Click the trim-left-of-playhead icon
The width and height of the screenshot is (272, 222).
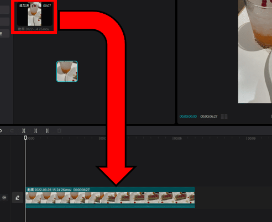pos(35,131)
